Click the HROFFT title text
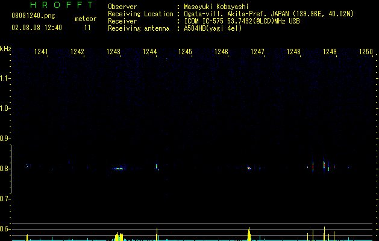Viewport: 379px width, 241px height. point(61,5)
